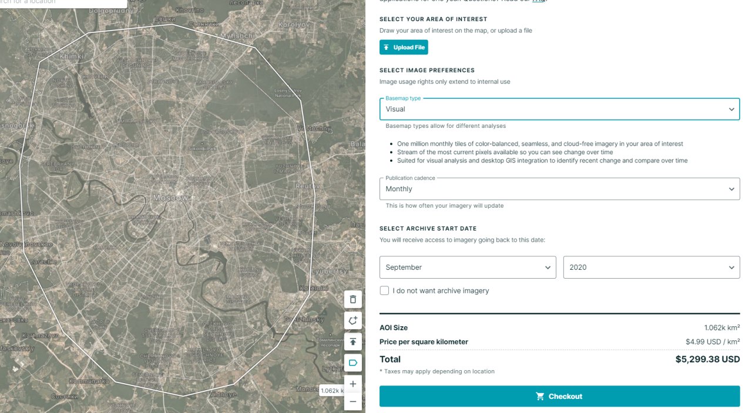The height and width of the screenshot is (413, 752).
Task: Select the draw polygon tool on map
Action: pyautogui.click(x=352, y=320)
